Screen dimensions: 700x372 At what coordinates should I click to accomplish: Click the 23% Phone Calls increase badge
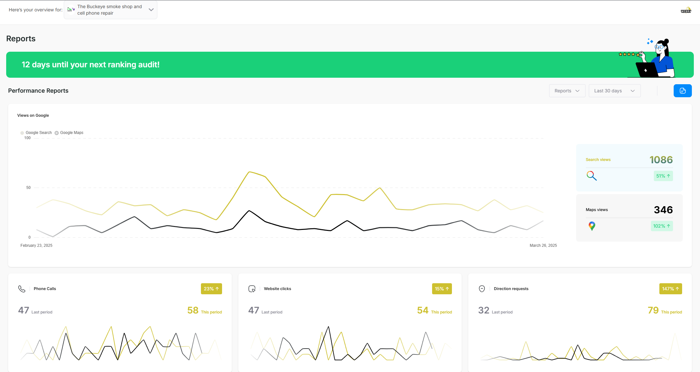coord(211,289)
